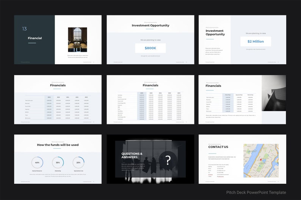This screenshot has width=301, height=200.
Task: Click the 'QUESTIONS & ANSWERS' heading
Action: click(x=132, y=155)
